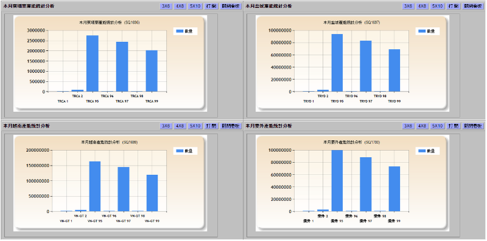Screen dimensions: 487x241
Task: Click 關閉看板 on the TRYD chart panel
Action: coord(473,6)
